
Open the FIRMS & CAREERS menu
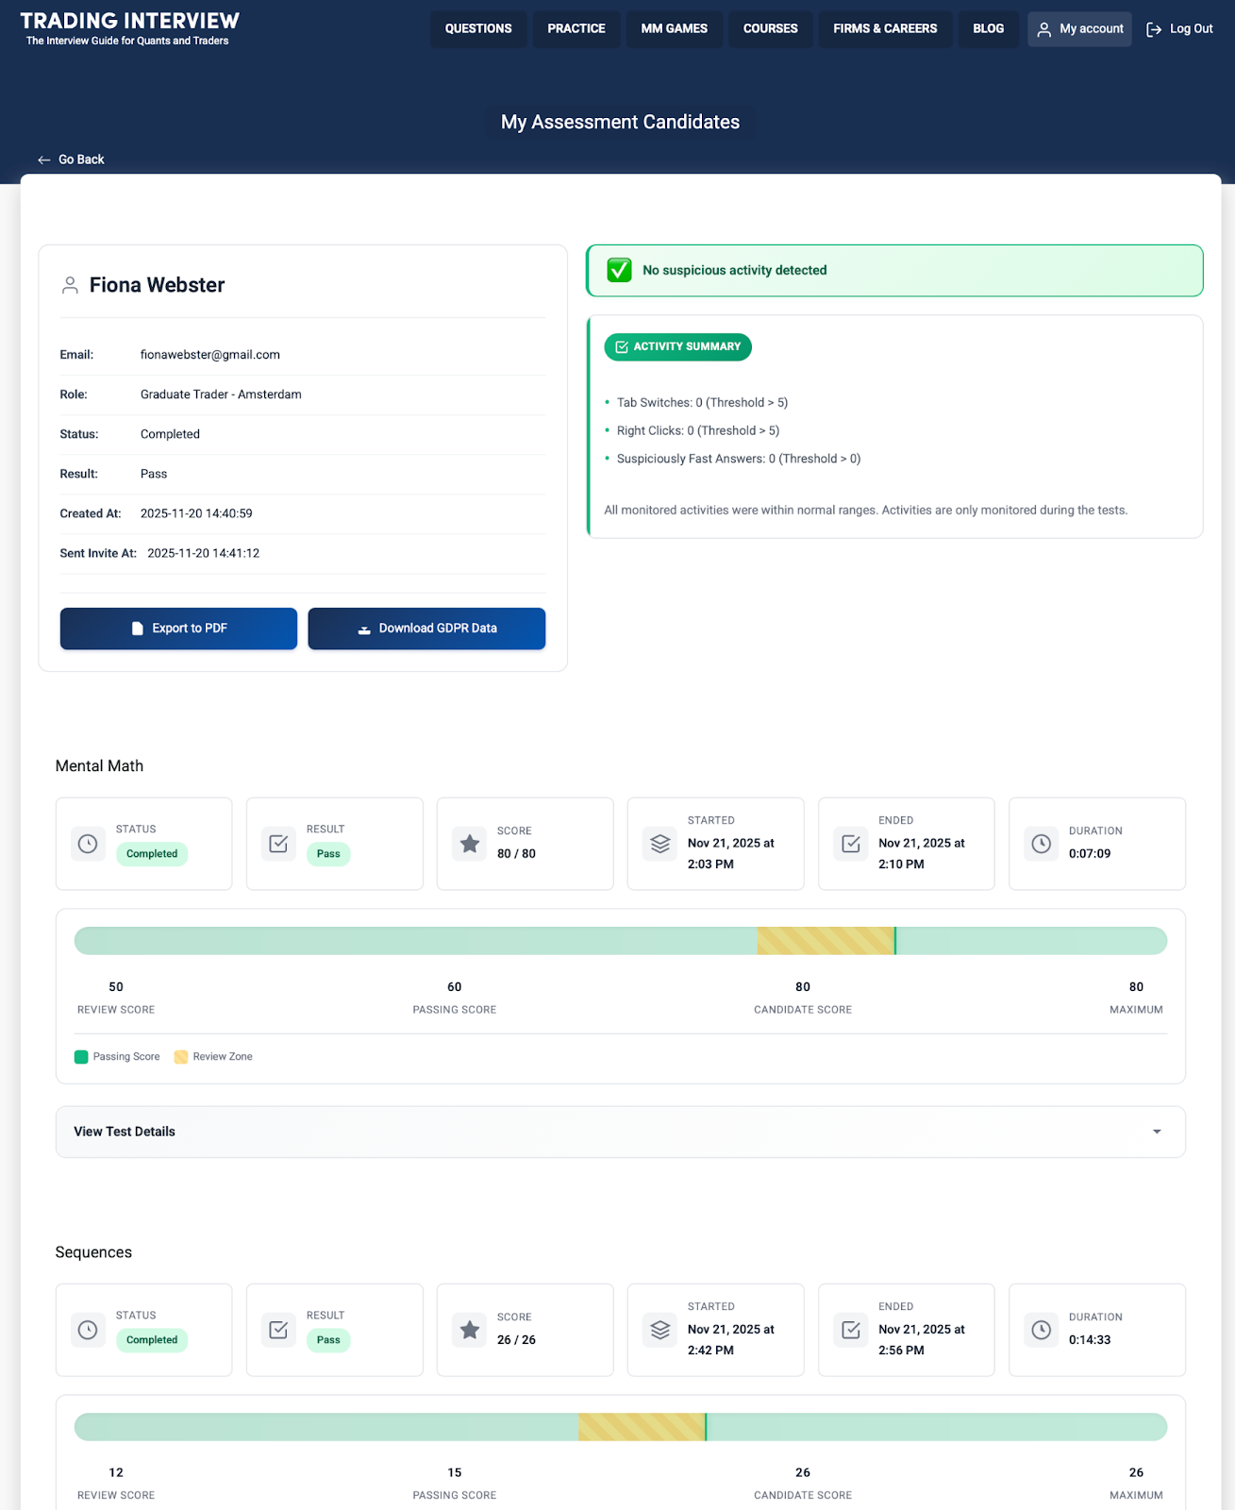884,29
